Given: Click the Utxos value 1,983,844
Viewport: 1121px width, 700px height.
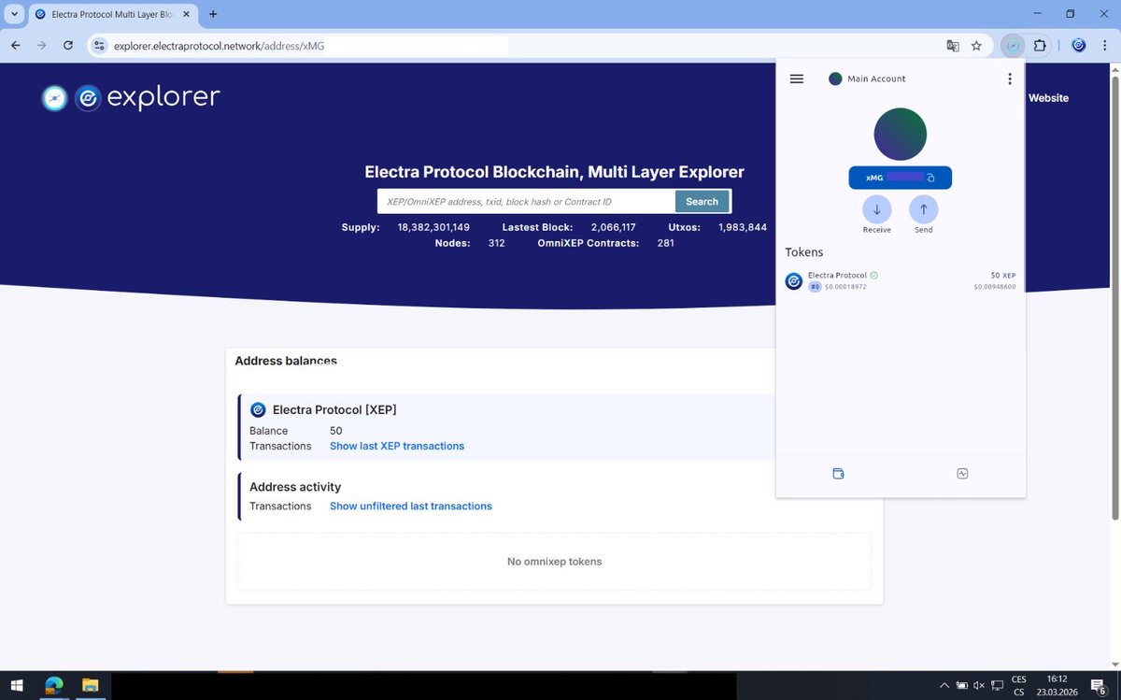Looking at the screenshot, I should 743,227.
